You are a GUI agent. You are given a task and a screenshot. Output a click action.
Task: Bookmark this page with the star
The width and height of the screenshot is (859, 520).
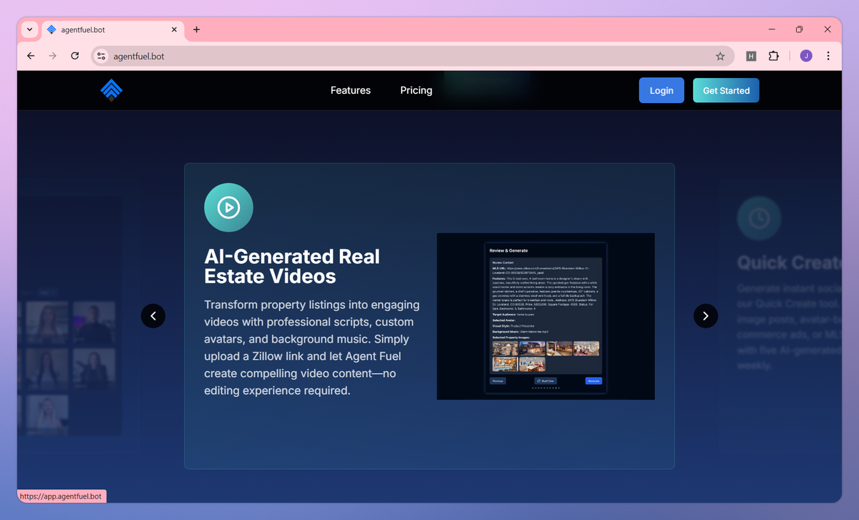coord(720,56)
